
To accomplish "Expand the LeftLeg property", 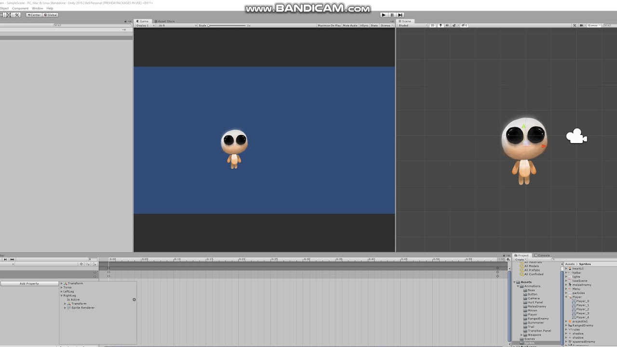I will click(x=61, y=292).
